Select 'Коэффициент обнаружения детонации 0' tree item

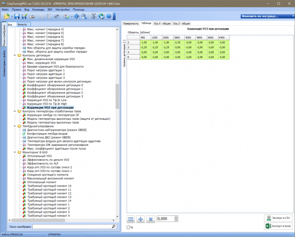click(55, 85)
